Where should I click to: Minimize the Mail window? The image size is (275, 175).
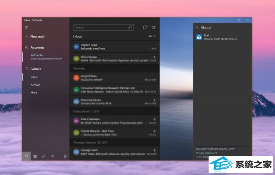(x=231, y=20)
